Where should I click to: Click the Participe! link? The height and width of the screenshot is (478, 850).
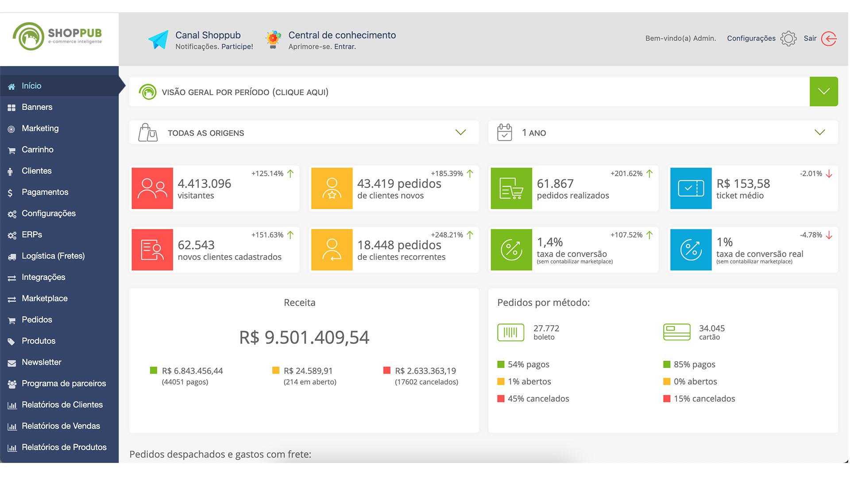pos(237,47)
